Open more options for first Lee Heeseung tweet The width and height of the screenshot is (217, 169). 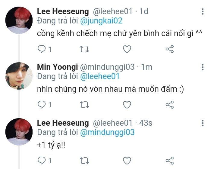click(x=203, y=11)
